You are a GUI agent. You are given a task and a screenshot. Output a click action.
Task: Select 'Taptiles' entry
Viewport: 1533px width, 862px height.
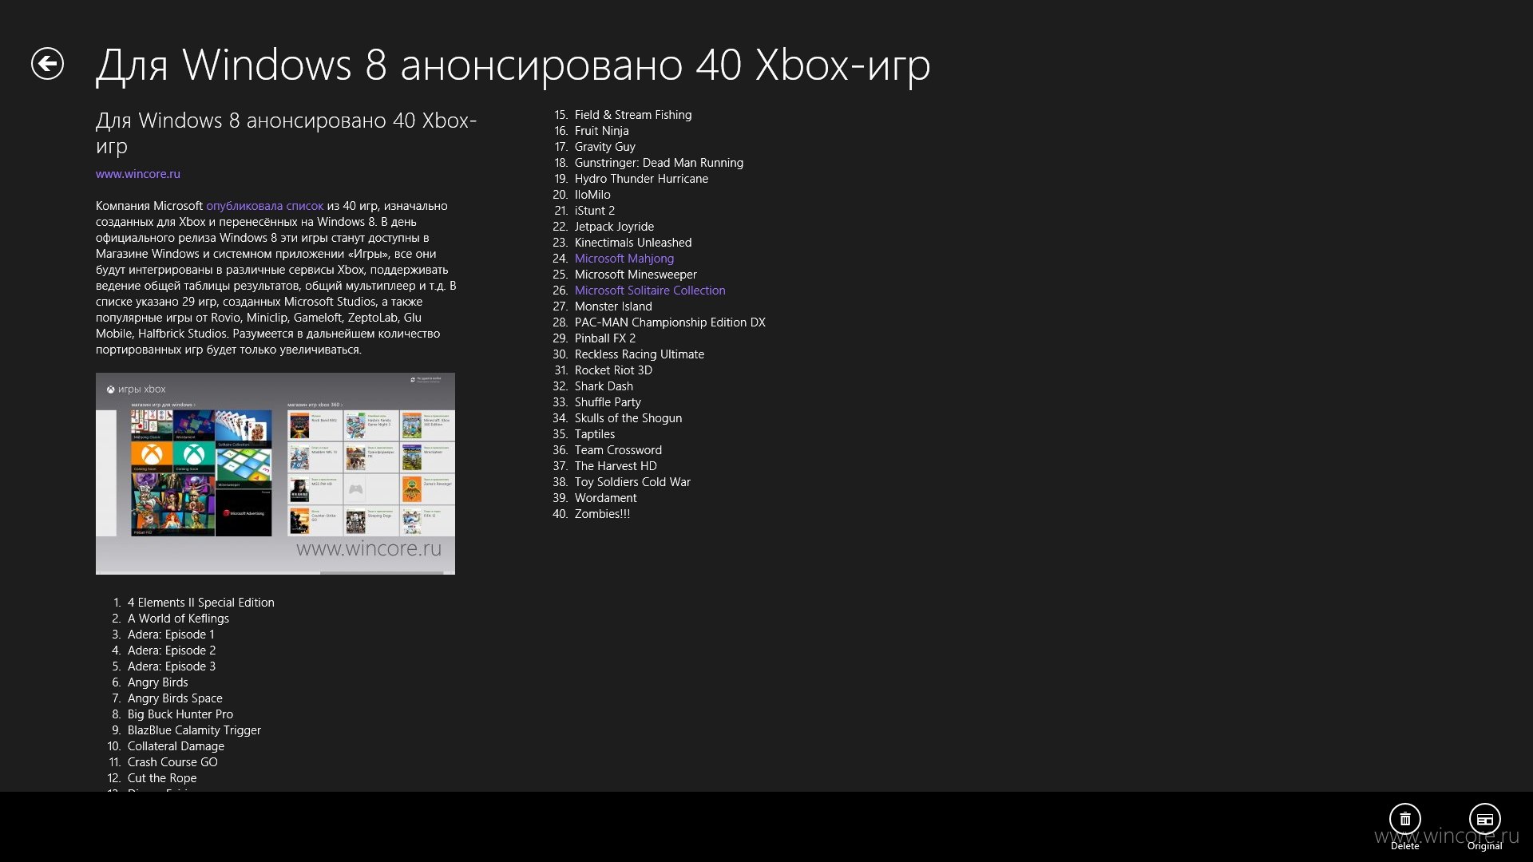tap(595, 434)
